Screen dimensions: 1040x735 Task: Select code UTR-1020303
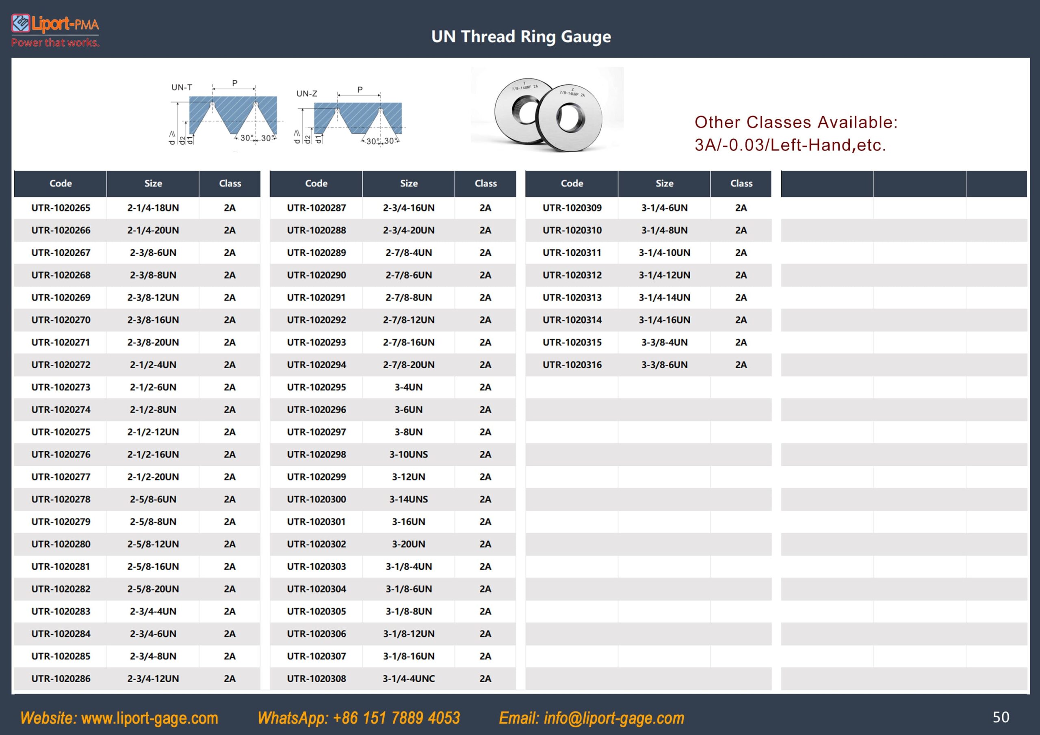(316, 566)
